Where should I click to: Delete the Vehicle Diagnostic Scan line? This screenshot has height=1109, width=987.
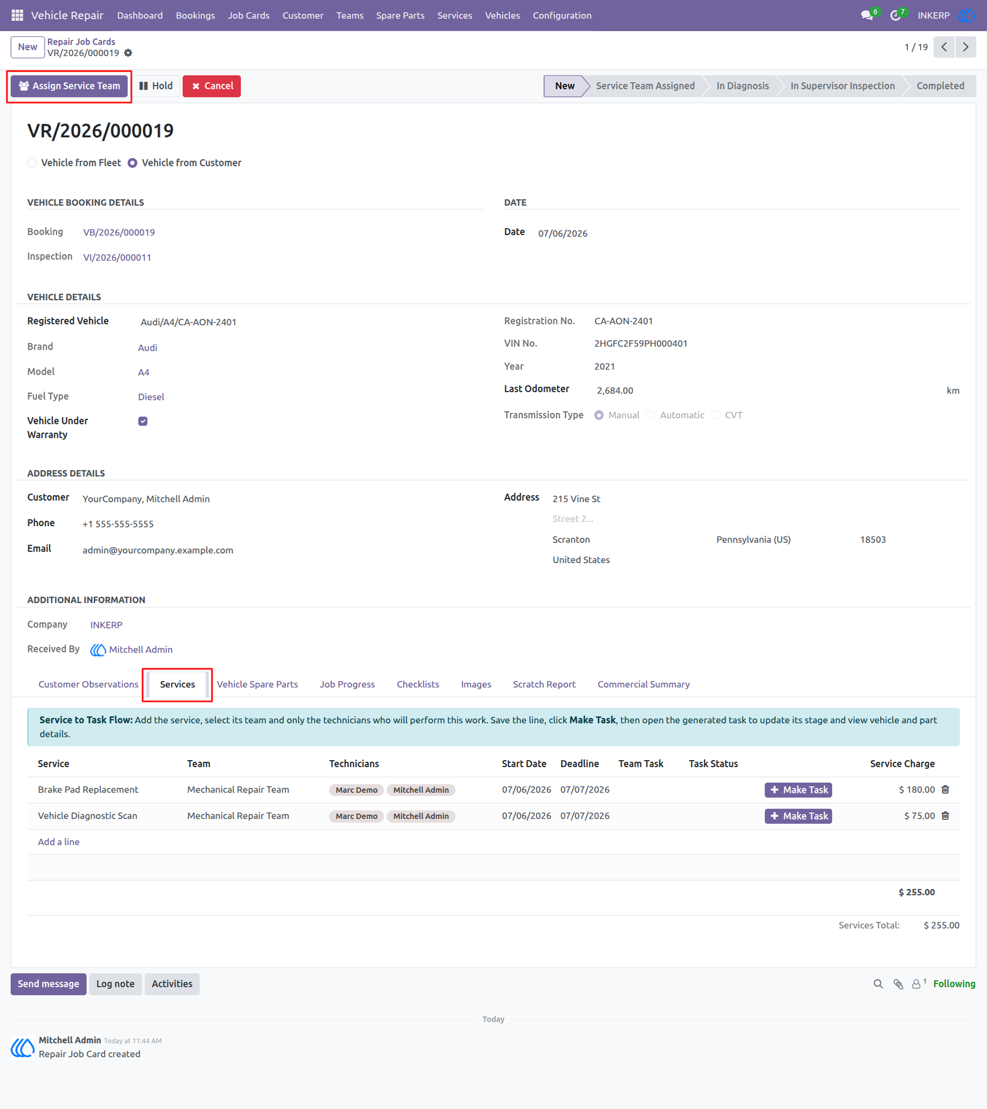click(945, 816)
